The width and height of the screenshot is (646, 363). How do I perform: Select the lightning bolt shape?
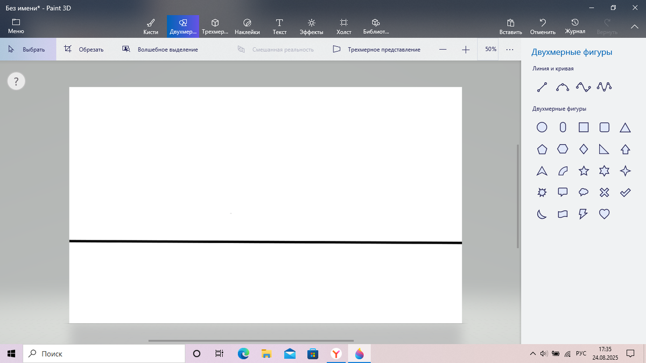tap(584, 214)
